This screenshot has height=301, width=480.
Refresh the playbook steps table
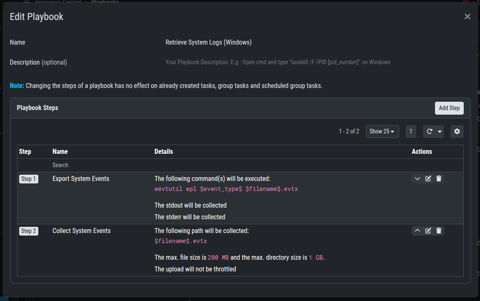(x=430, y=132)
